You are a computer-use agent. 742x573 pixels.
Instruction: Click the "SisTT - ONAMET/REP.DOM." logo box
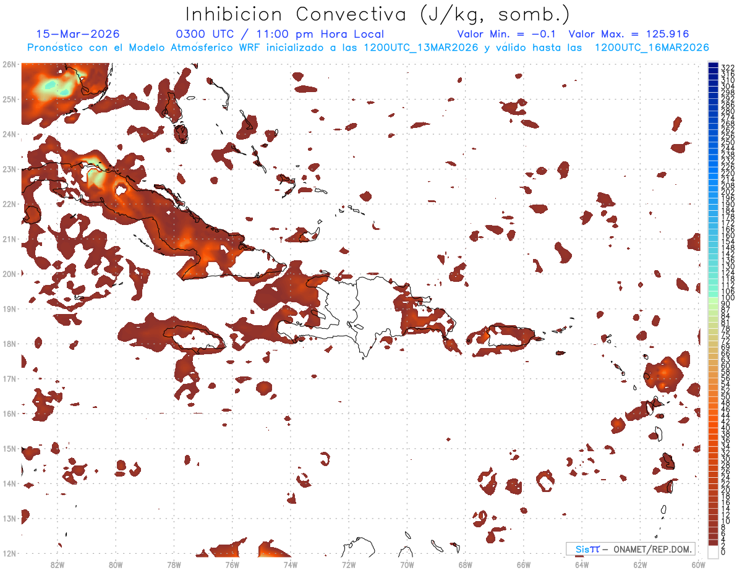click(x=630, y=549)
